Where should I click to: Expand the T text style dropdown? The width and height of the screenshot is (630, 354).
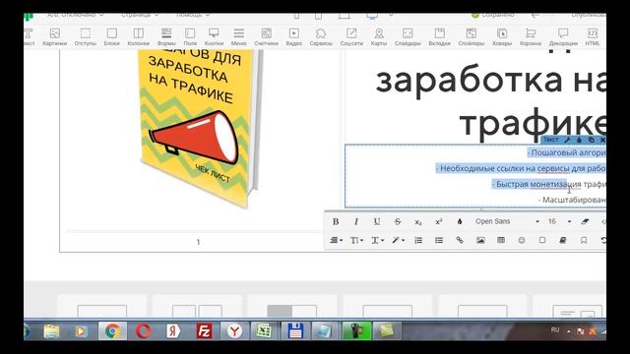377,240
